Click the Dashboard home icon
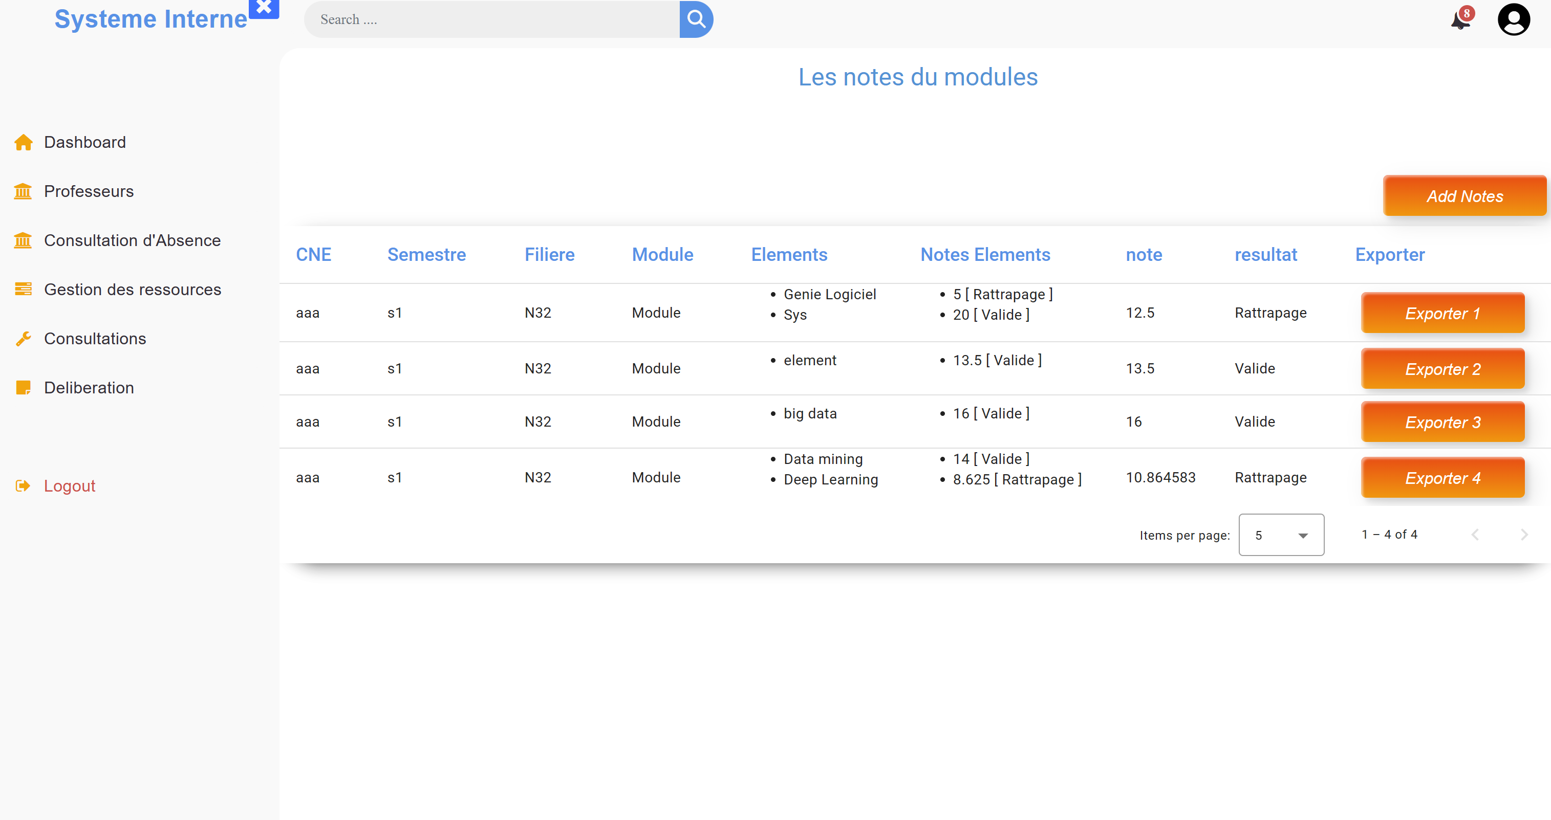1551x820 pixels. point(23,143)
